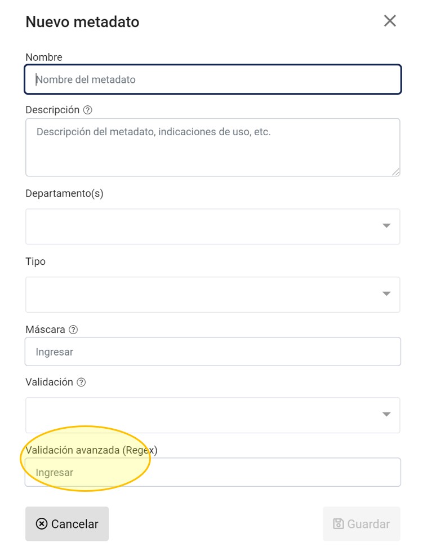This screenshot has height=551, width=427.
Task: Click the dropdown arrow of Departamento(s)
Action: (387, 226)
